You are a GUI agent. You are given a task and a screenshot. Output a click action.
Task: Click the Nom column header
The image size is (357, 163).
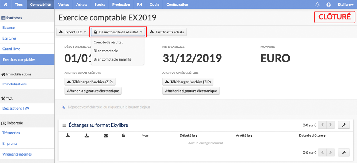pos(145,136)
